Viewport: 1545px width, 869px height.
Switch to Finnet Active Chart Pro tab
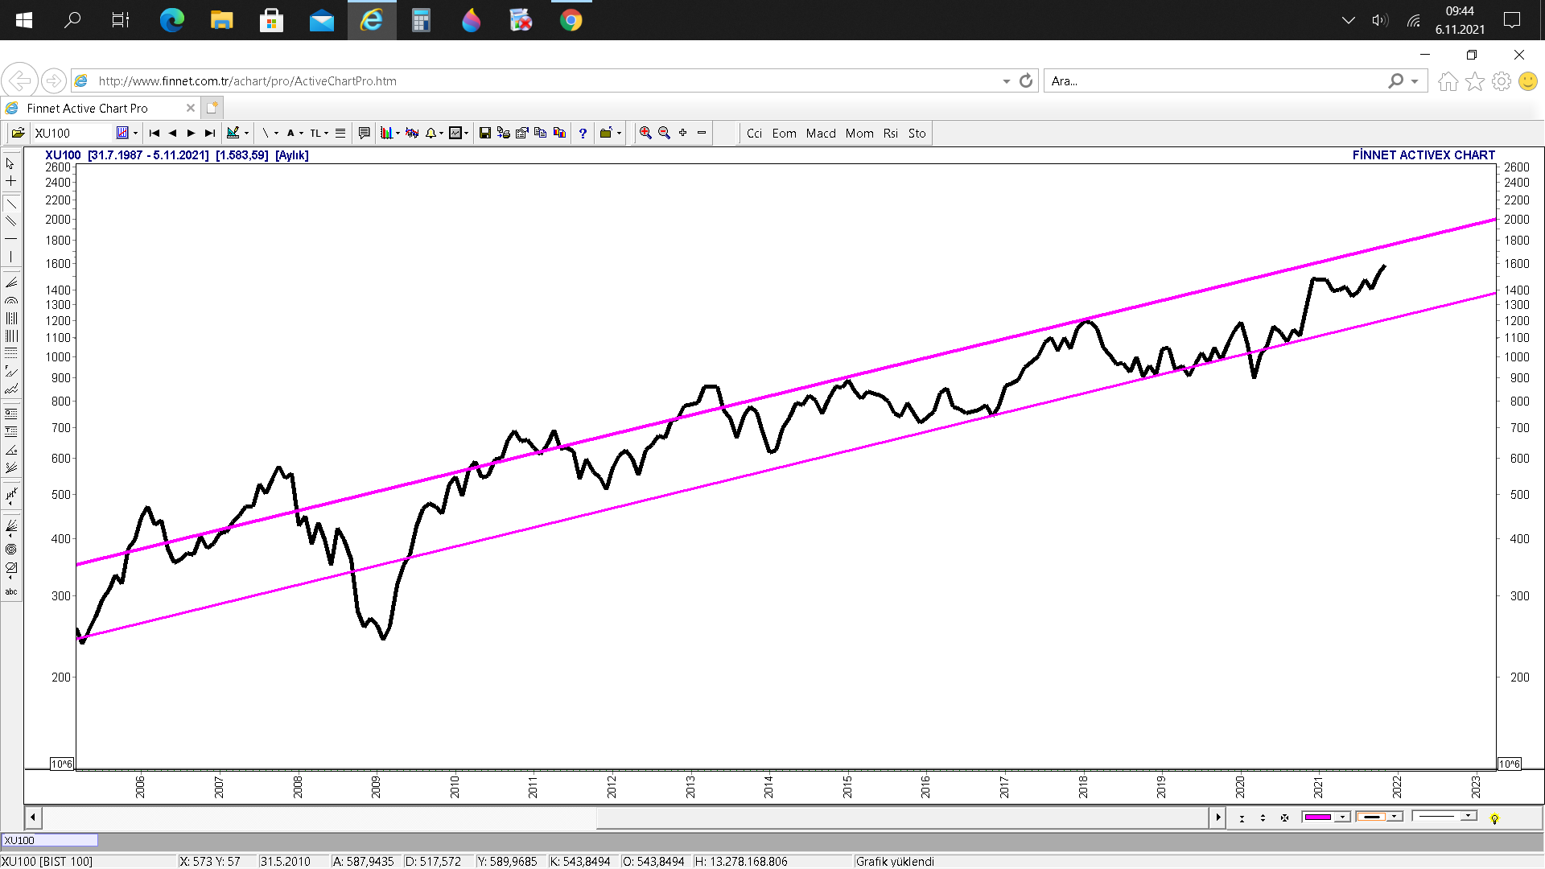pos(87,108)
